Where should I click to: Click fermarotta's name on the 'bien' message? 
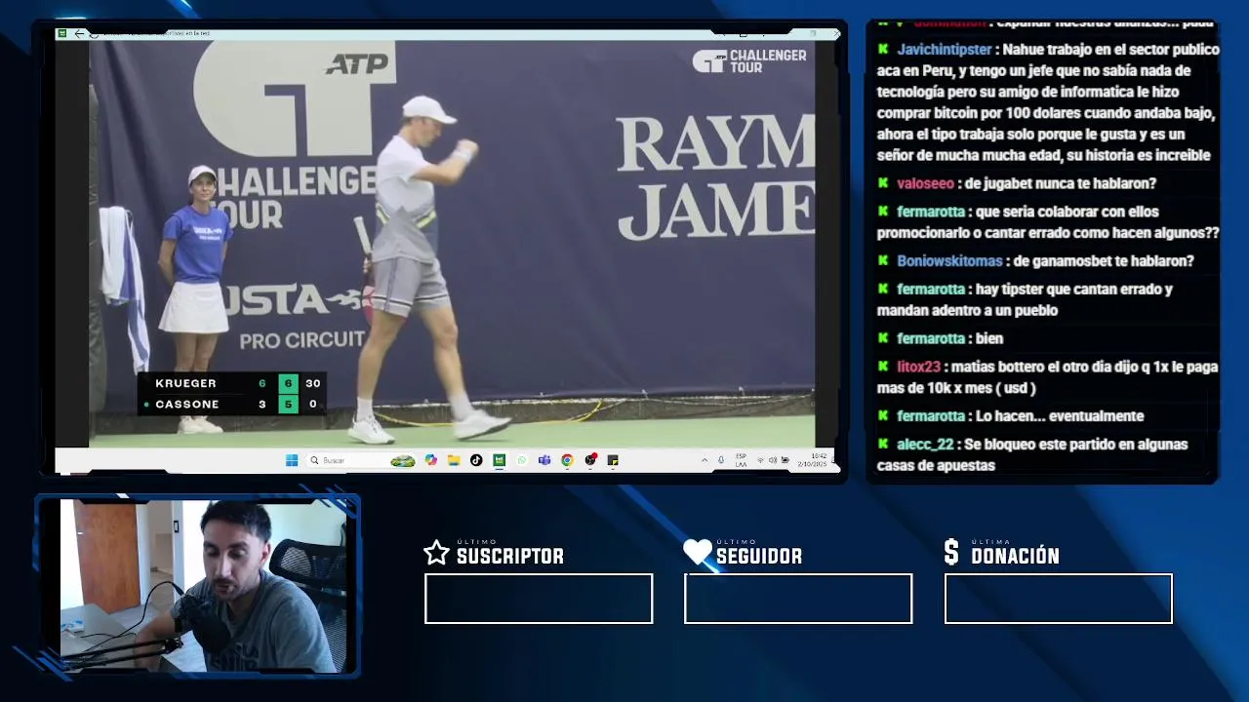[931, 338]
